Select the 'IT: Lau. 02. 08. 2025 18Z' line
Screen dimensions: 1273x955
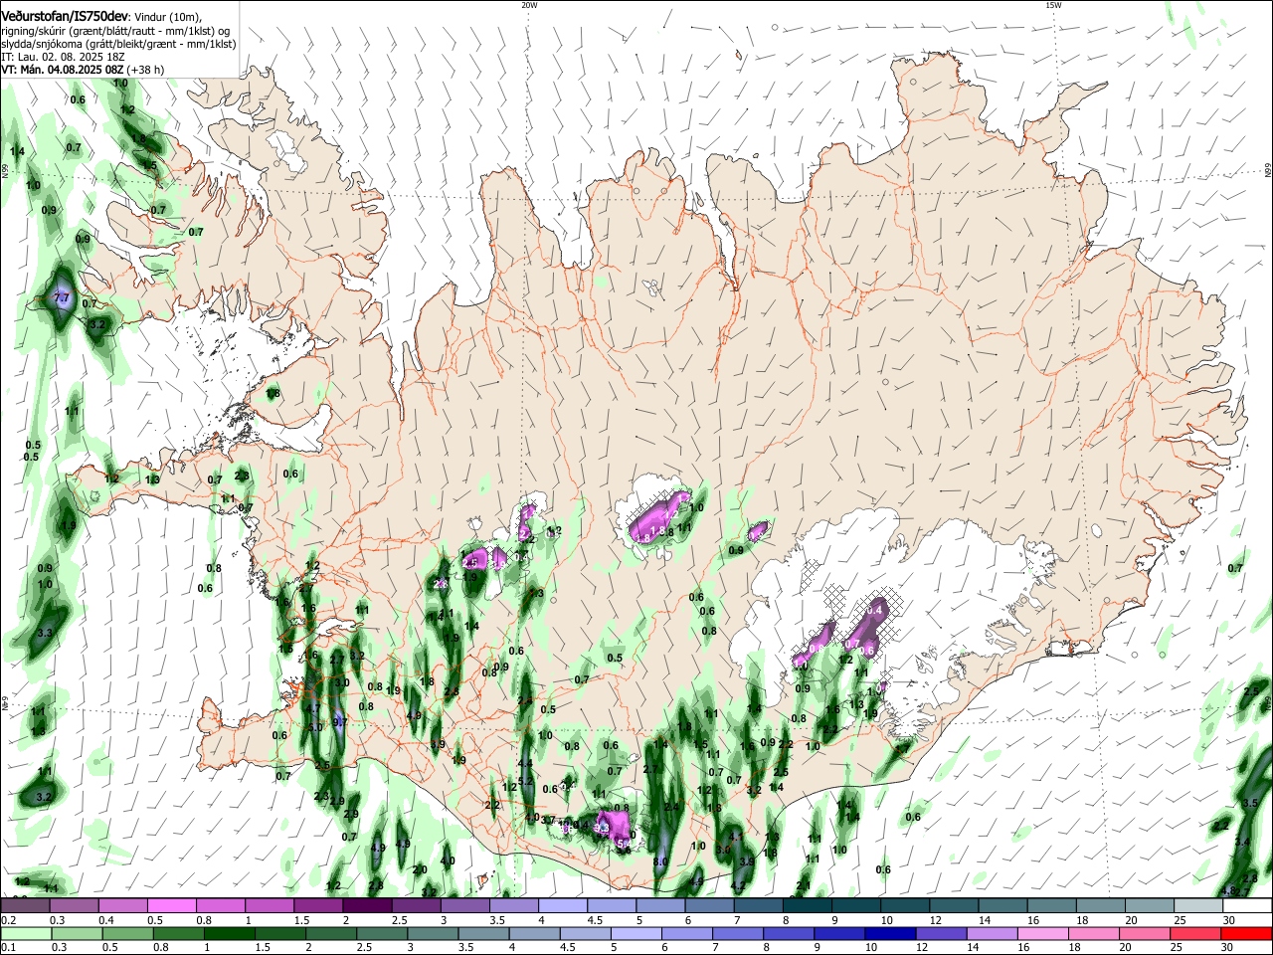63,57
